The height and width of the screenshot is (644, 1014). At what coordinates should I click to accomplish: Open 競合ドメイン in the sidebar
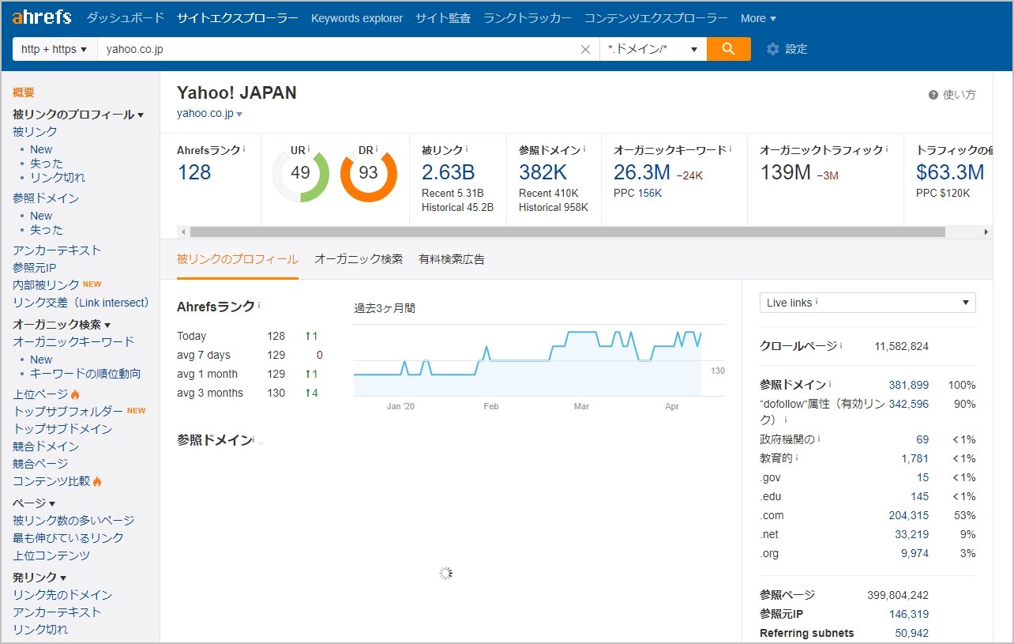46,446
